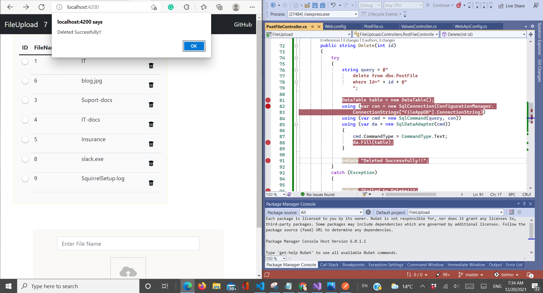Open the browser Favorites star-list icon

coord(204,7)
